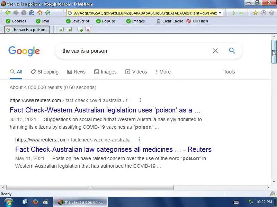This screenshot has width=277, height=207.
Task: Click the gray forward arrow
Action: 16,13
